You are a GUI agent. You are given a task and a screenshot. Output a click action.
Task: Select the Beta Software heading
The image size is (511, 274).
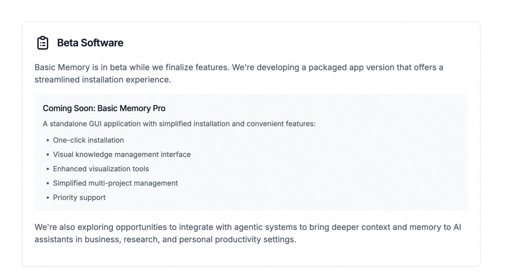(x=90, y=43)
